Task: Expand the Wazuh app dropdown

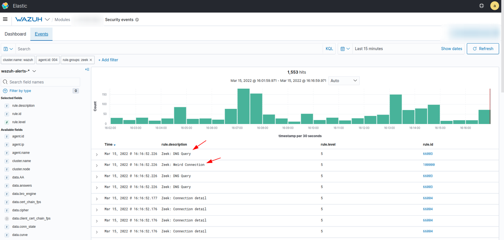Action: pos(47,20)
